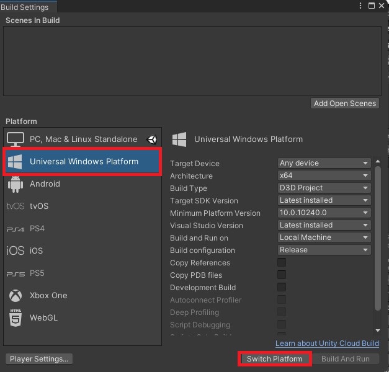Click the Visual Studio Version label
Viewport: 389px width, 372px height.
[207, 226]
